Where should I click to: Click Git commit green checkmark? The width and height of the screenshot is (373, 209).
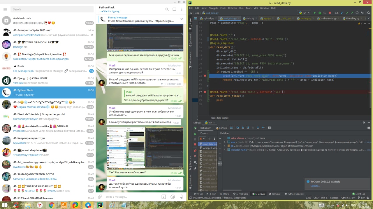[x=347, y=13]
